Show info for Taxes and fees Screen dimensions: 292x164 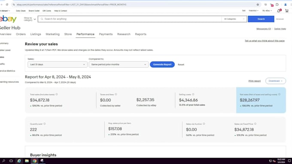116,94
